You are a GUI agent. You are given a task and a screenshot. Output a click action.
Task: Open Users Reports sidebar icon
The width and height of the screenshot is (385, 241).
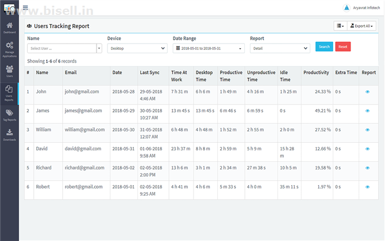[9, 89]
